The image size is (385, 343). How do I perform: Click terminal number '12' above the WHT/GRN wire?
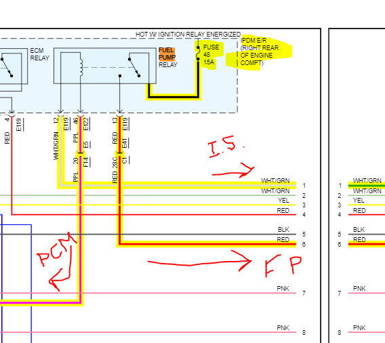(56, 120)
